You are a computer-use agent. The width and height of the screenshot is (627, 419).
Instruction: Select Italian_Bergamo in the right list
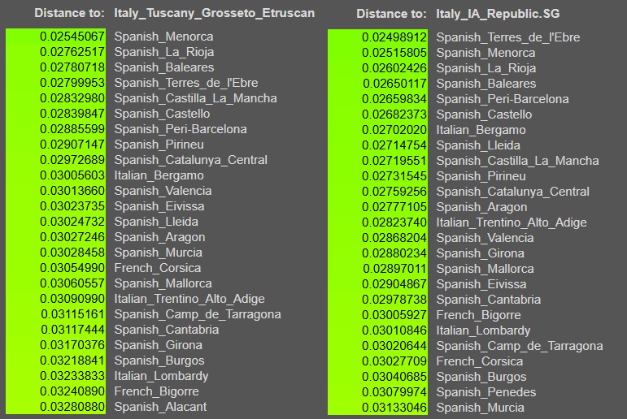(x=481, y=130)
